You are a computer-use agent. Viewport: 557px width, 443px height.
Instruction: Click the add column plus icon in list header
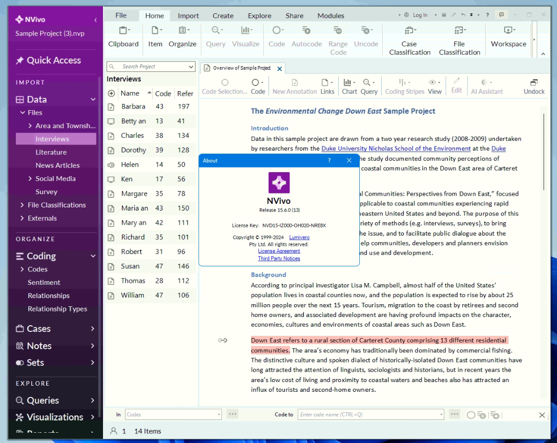(x=111, y=93)
